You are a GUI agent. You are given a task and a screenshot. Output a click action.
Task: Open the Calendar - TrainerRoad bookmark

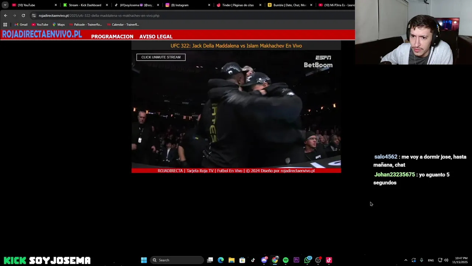click(x=123, y=24)
